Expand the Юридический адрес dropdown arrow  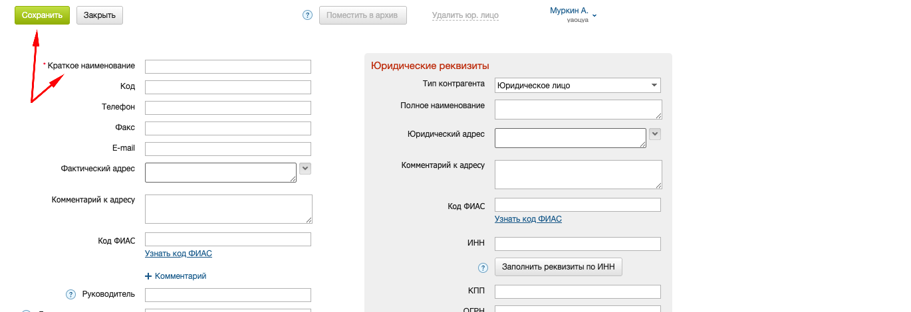pos(655,134)
